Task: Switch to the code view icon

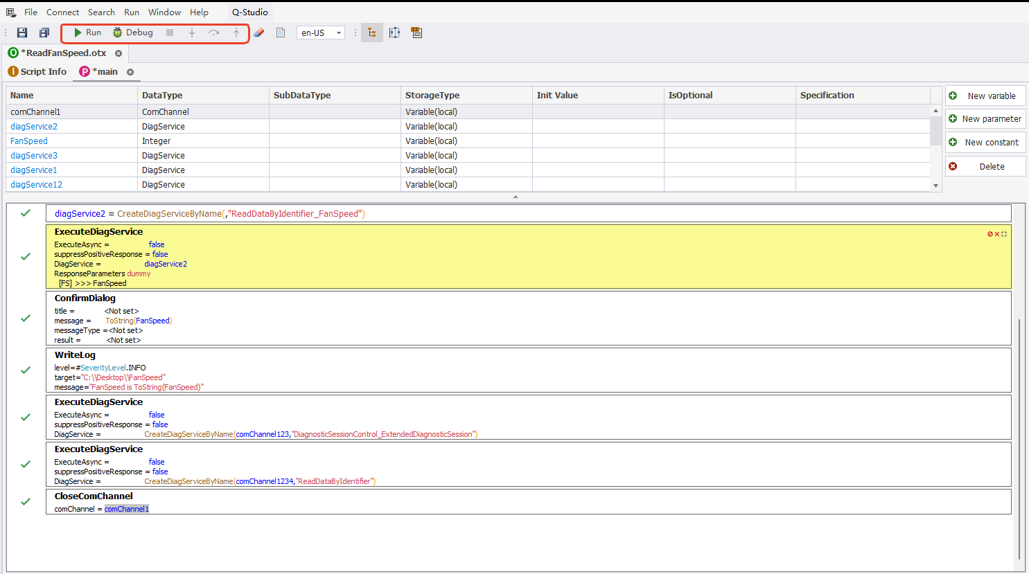Action: [x=416, y=33]
